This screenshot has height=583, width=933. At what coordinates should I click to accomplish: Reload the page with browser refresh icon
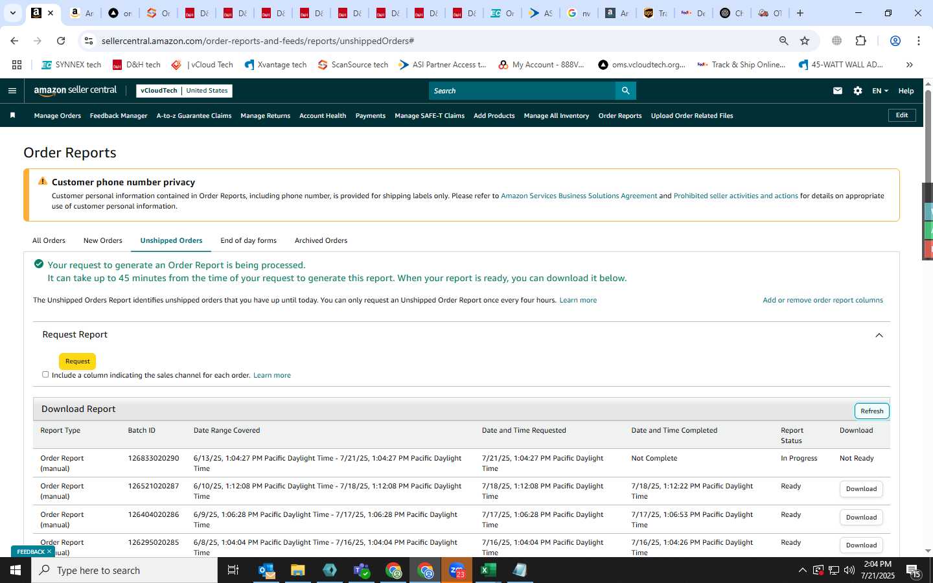pyautogui.click(x=61, y=41)
